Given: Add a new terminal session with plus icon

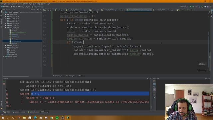Looking at the screenshot, I should point(4,81).
